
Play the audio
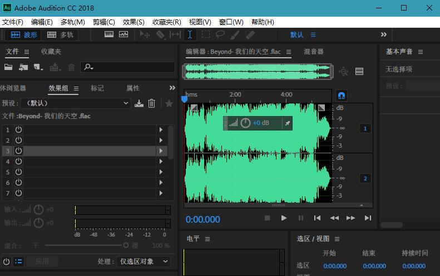tap(284, 218)
